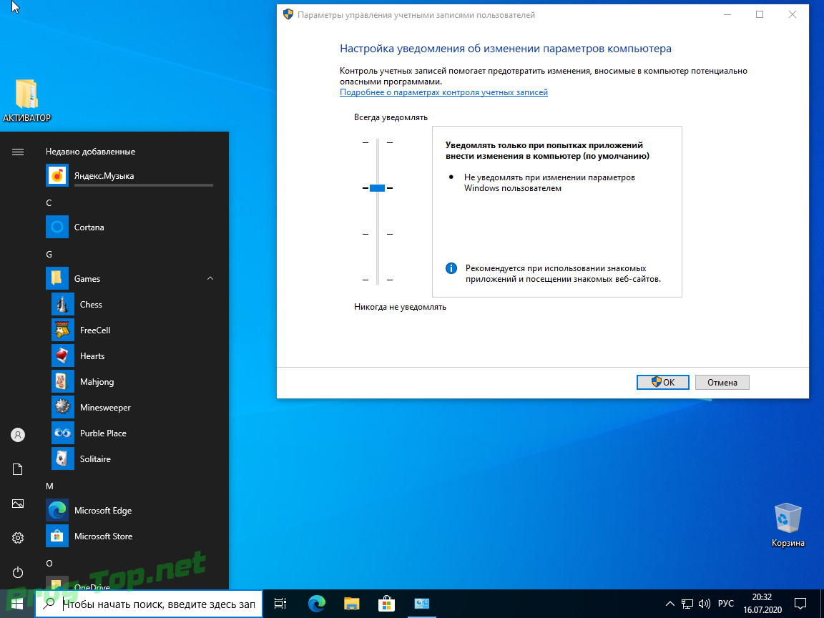Screen dimensions: 824x618
Task: Collapse the Games folder group
Action: [210, 279]
